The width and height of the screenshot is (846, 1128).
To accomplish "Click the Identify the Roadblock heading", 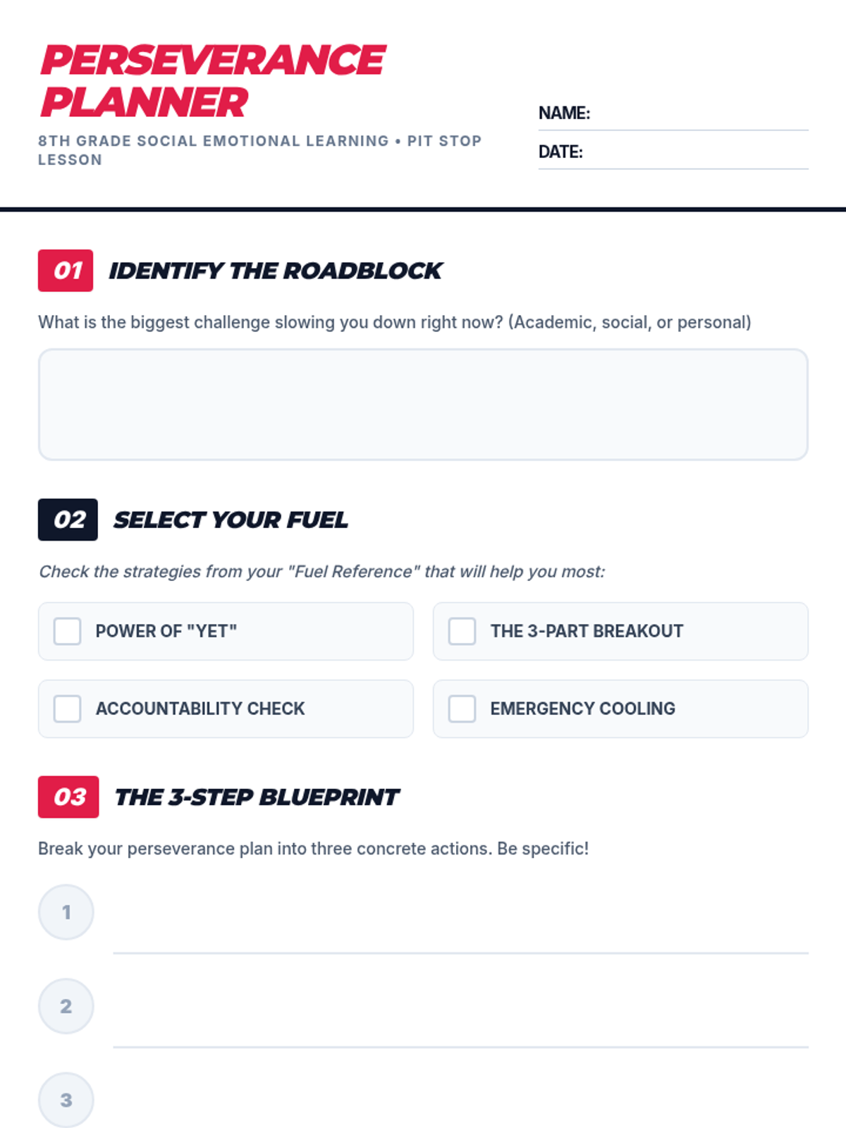I will 275,271.
